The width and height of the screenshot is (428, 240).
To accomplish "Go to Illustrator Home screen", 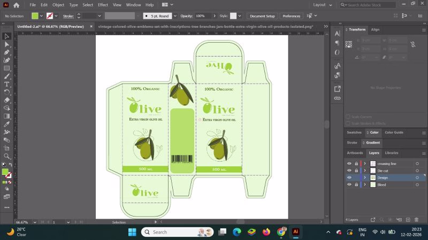I will coord(17,5).
